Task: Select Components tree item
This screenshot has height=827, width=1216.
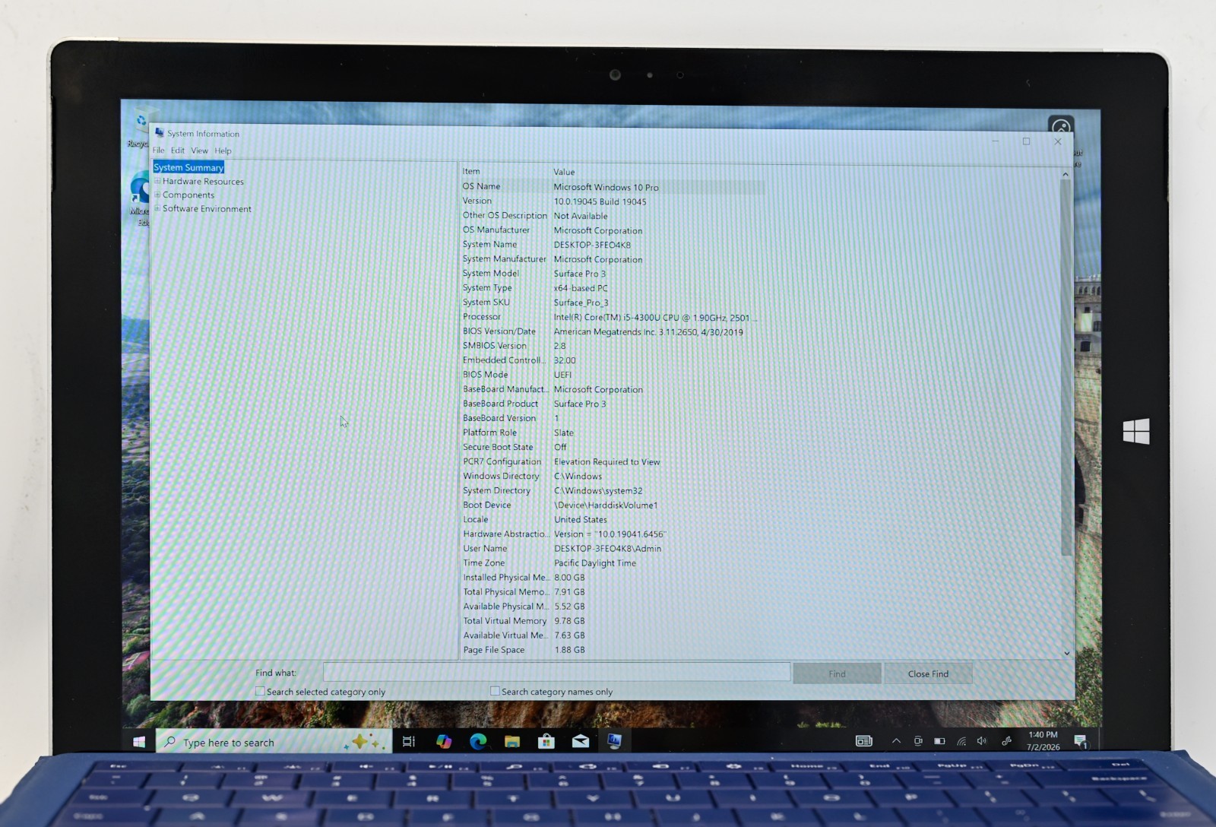Action: coord(188,195)
